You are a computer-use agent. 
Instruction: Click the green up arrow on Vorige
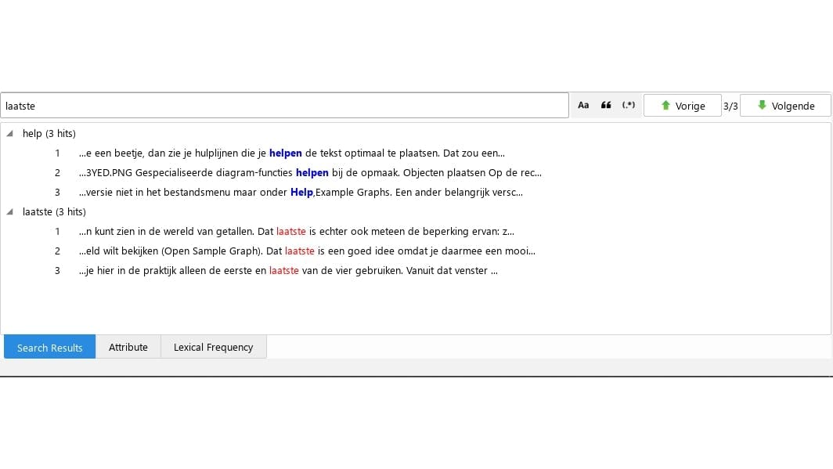[665, 105]
